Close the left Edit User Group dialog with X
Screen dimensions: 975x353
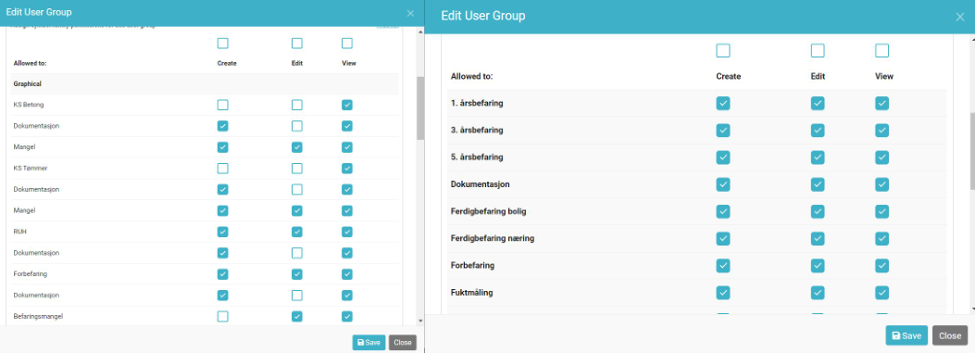coord(410,13)
